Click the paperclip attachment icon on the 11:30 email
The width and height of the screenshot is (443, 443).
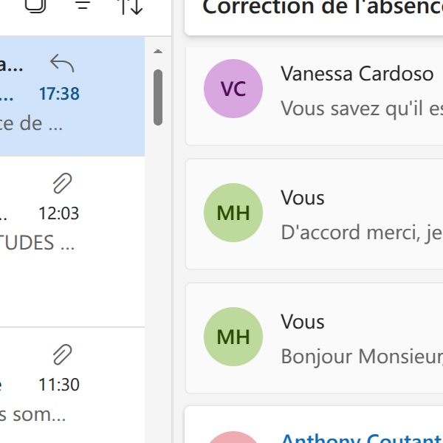[x=62, y=354]
